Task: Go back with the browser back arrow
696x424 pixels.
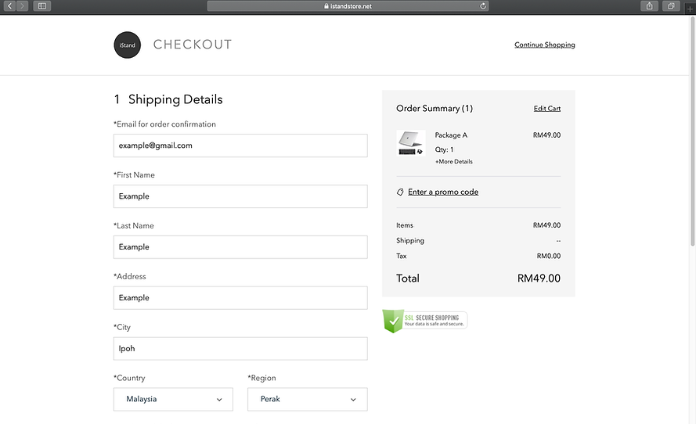Action: pyautogui.click(x=9, y=6)
